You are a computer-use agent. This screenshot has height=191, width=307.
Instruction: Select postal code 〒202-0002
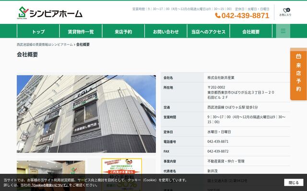(x=216, y=87)
